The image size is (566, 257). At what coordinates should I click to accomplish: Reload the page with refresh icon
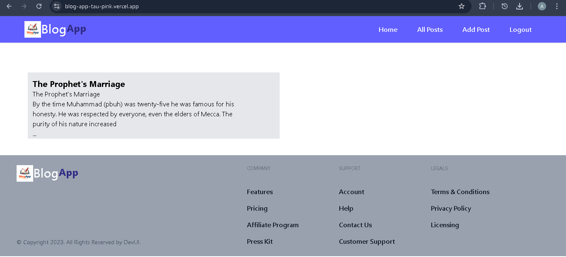click(x=39, y=6)
